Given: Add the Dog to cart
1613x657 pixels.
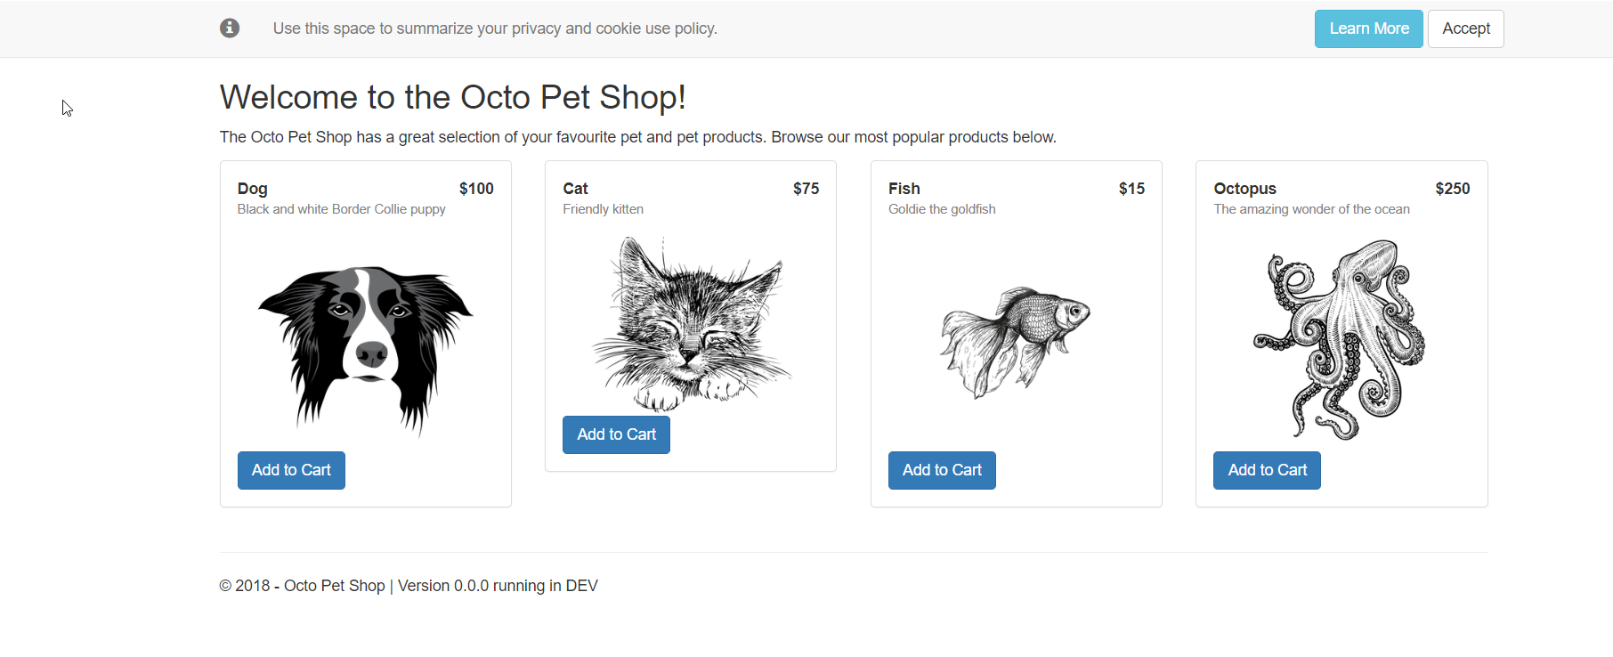Looking at the screenshot, I should (x=291, y=470).
